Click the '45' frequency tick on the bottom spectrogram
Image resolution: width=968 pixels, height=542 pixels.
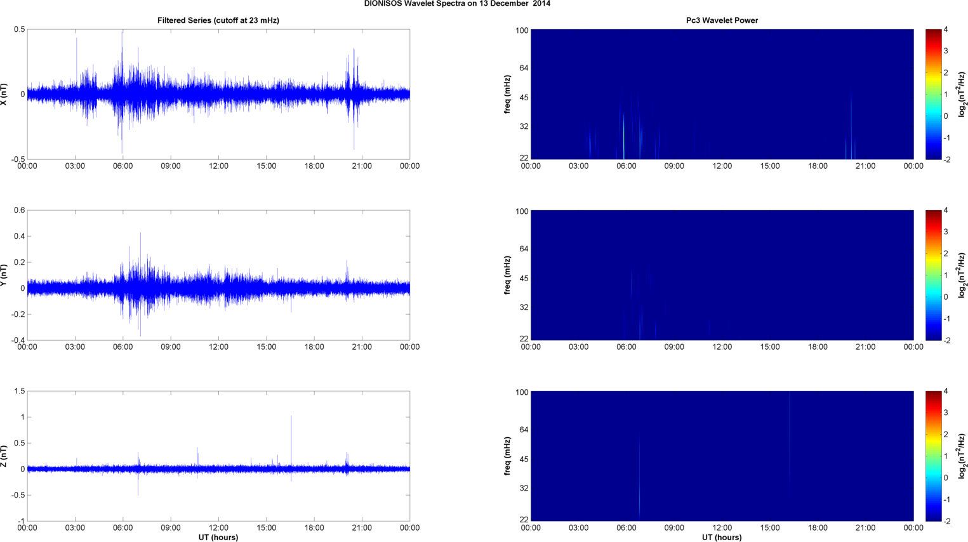[524, 459]
